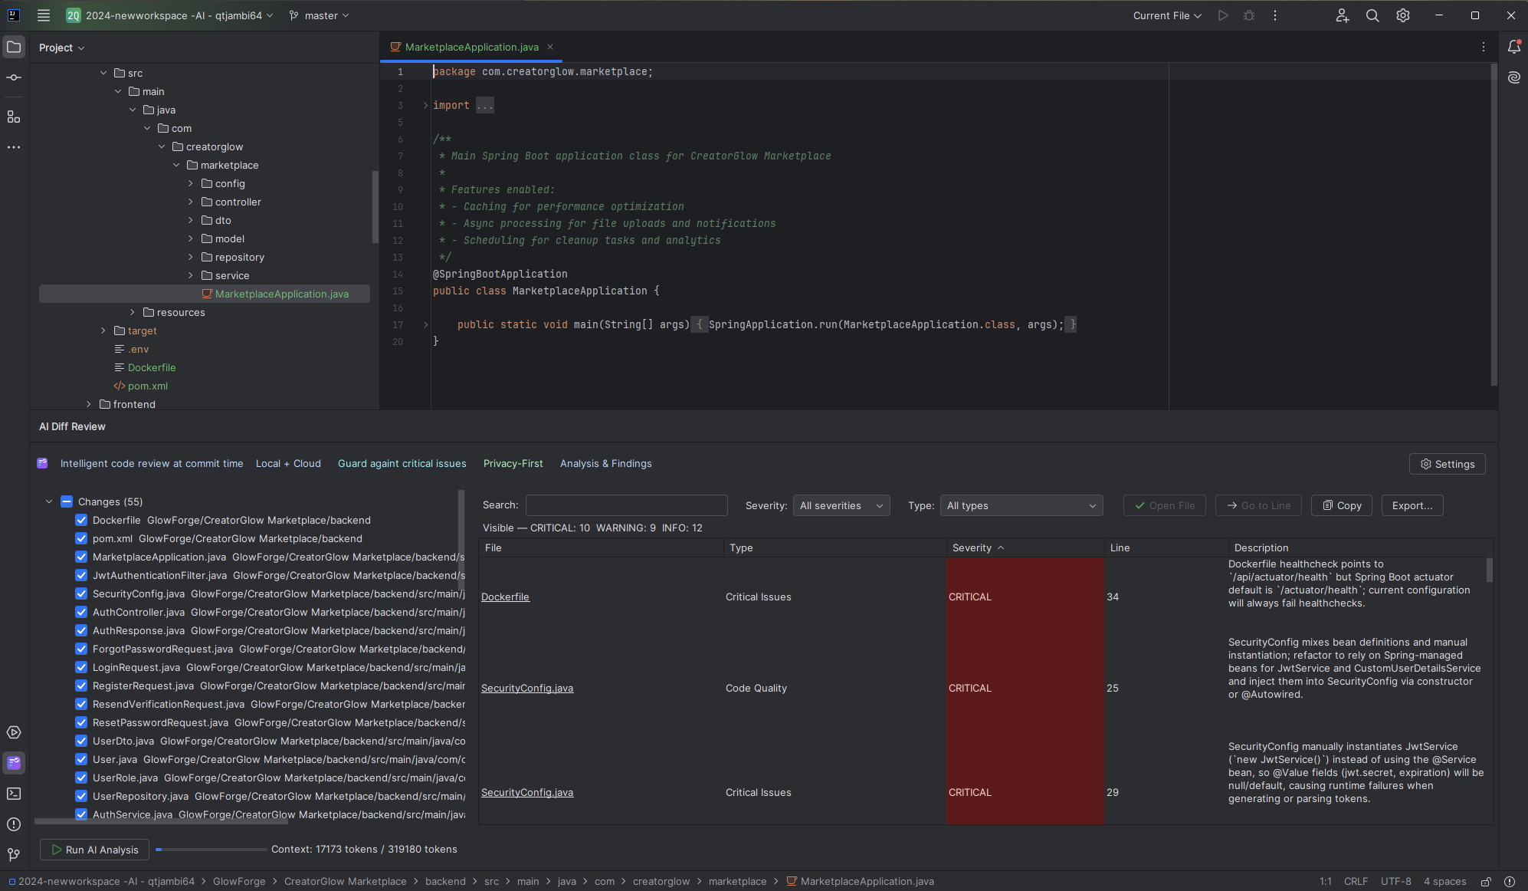Toggle the pom.xml change checkbox
The image size is (1528, 891).
(81, 538)
